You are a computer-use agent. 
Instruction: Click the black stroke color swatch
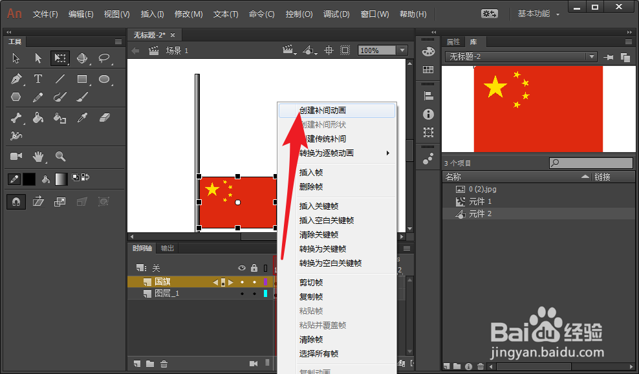click(29, 179)
